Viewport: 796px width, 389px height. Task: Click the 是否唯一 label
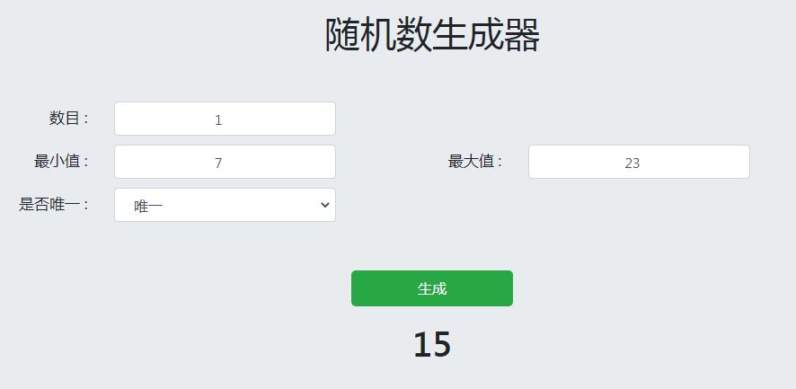(x=54, y=204)
